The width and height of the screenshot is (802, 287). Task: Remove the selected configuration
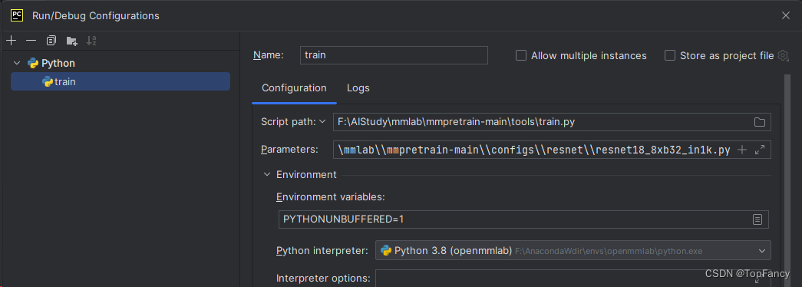[x=31, y=41]
